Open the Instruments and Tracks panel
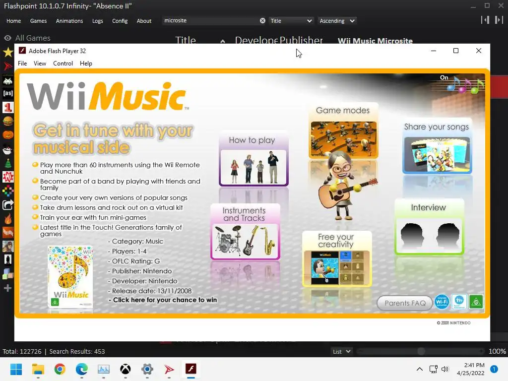Screen dimensions: 508x381 [245, 232]
